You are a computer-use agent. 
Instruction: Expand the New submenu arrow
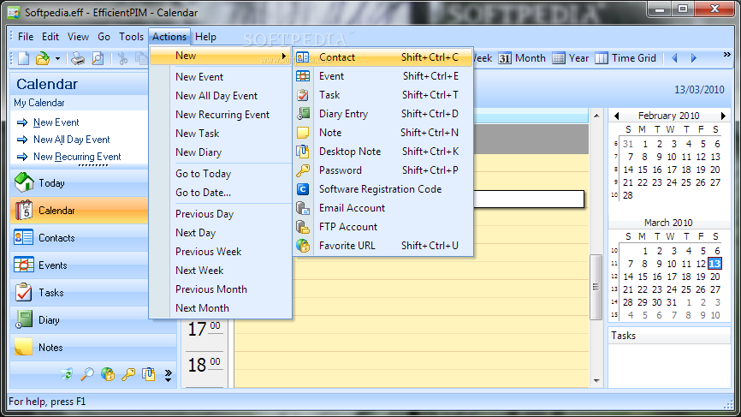click(283, 56)
